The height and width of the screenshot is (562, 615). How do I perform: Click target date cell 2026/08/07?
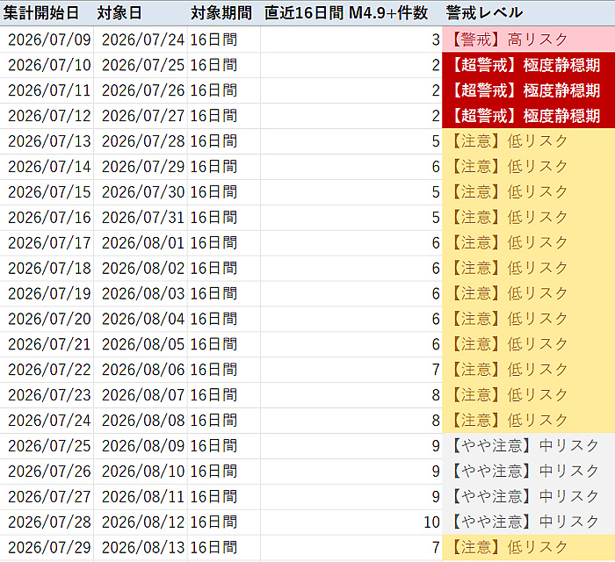coord(142,395)
